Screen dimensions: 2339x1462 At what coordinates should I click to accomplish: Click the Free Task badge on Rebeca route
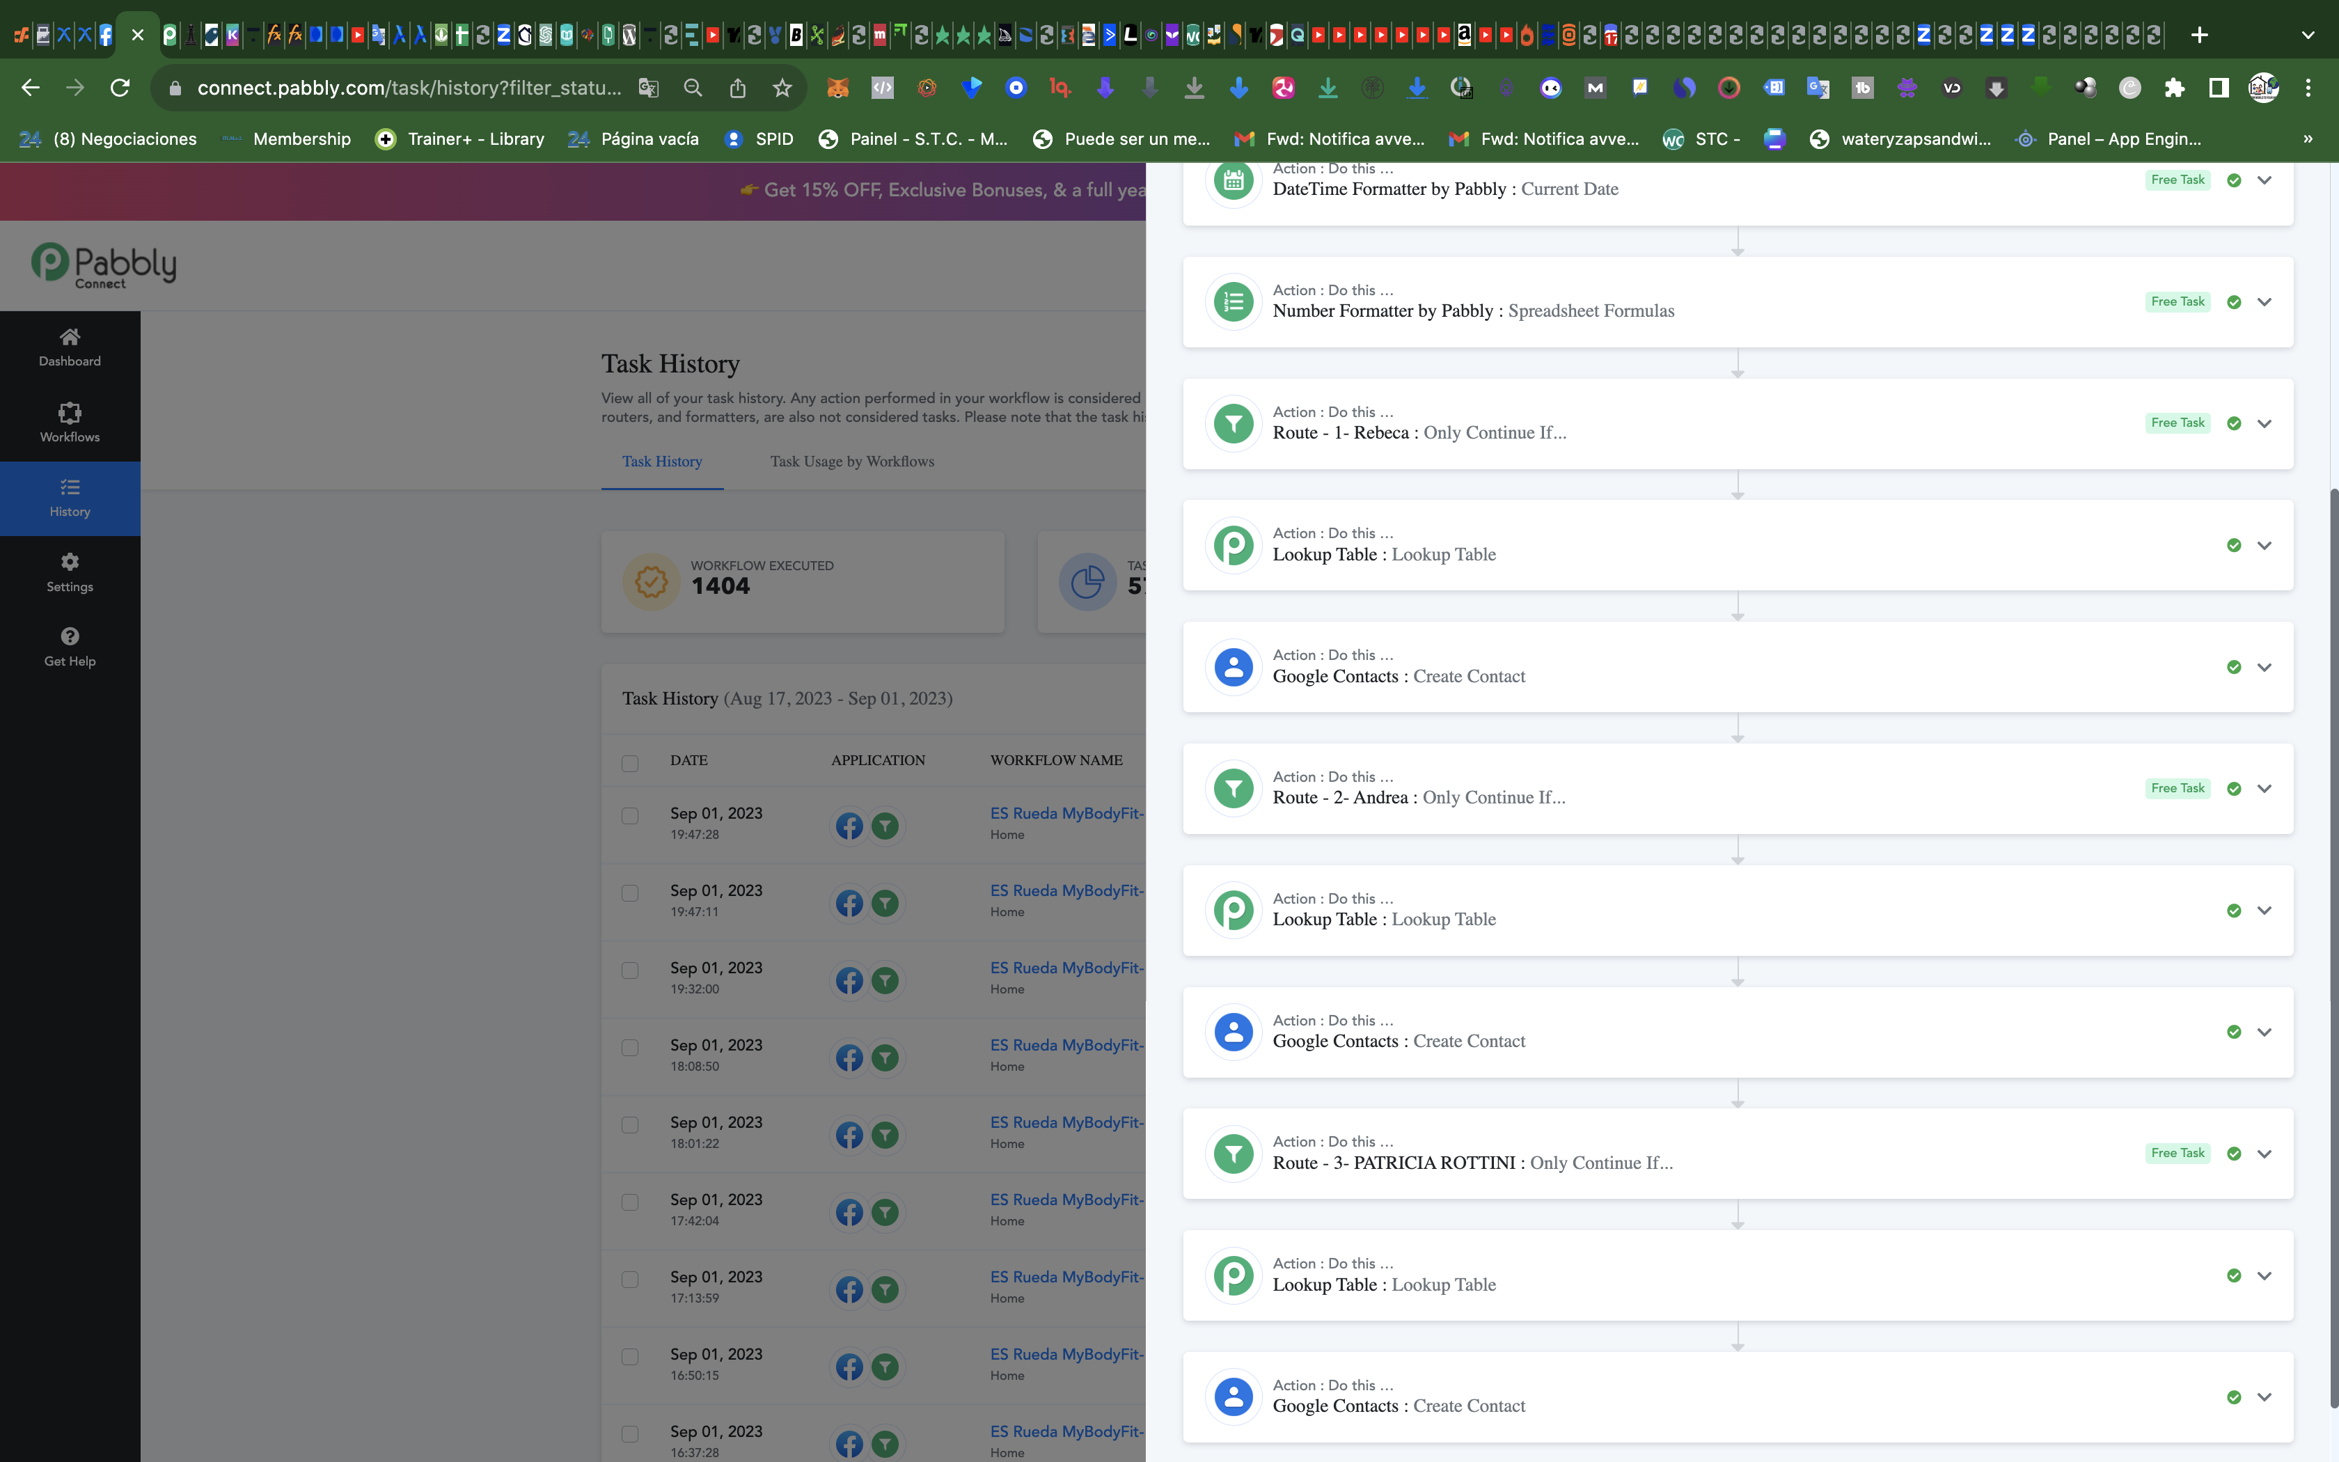(2177, 423)
